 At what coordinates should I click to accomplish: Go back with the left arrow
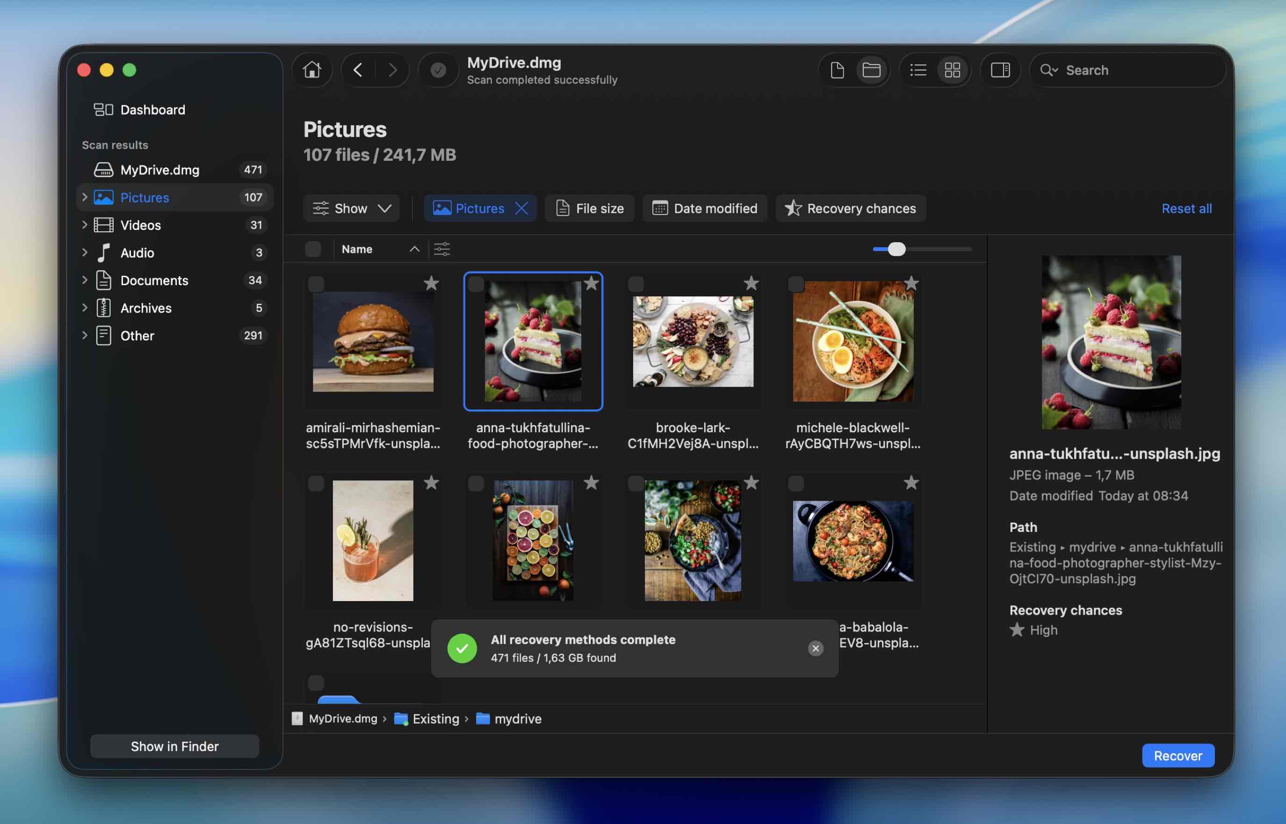[x=358, y=70]
